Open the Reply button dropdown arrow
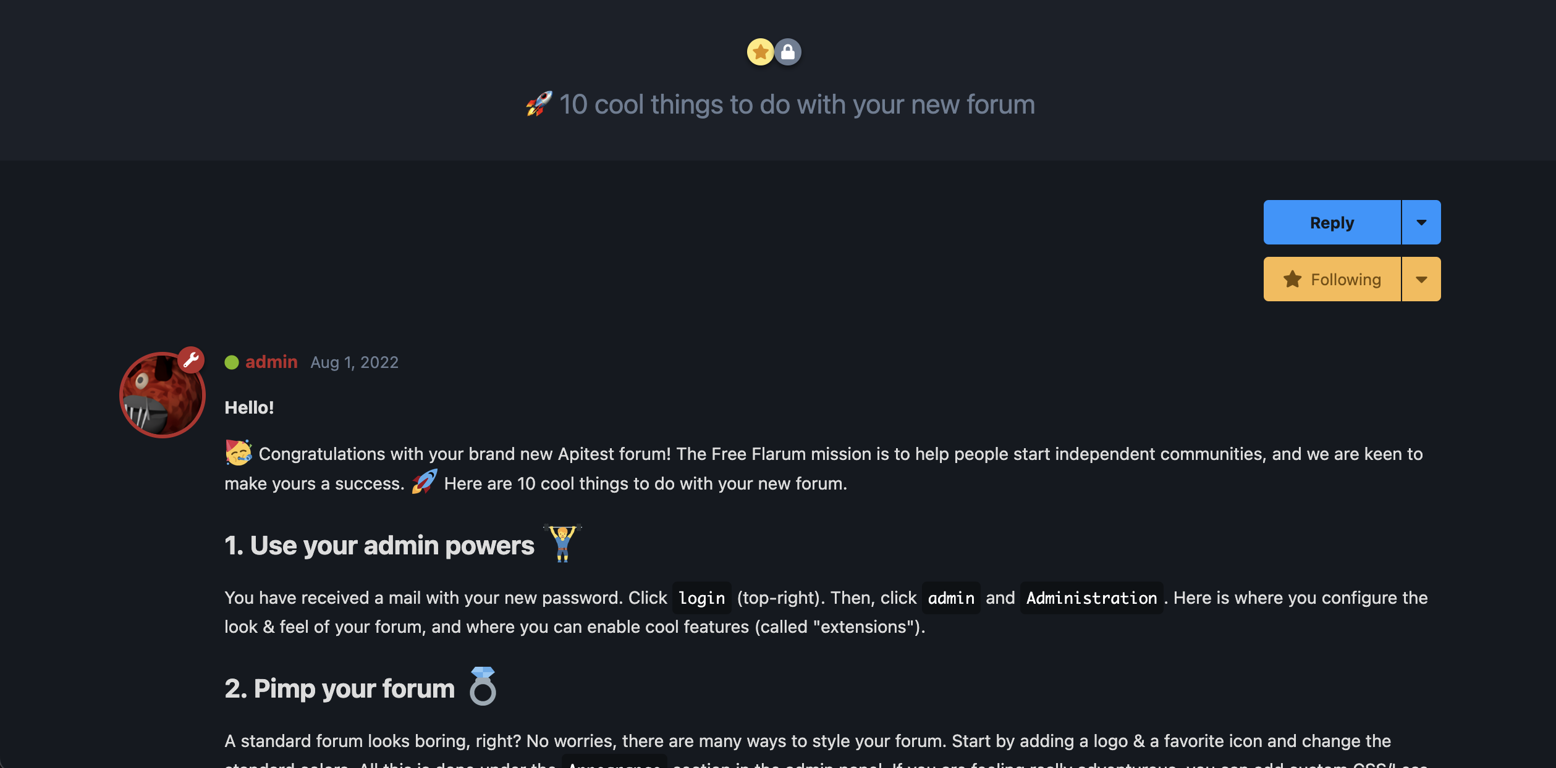Image resolution: width=1556 pixels, height=768 pixels. point(1421,222)
